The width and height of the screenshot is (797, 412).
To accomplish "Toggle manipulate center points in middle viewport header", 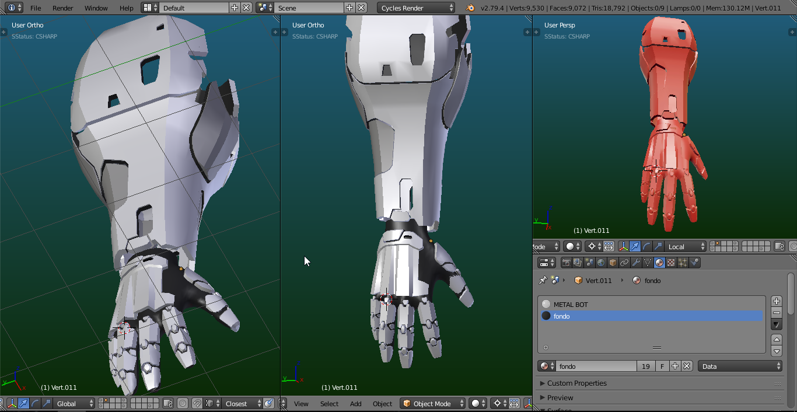I will click(514, 403).
